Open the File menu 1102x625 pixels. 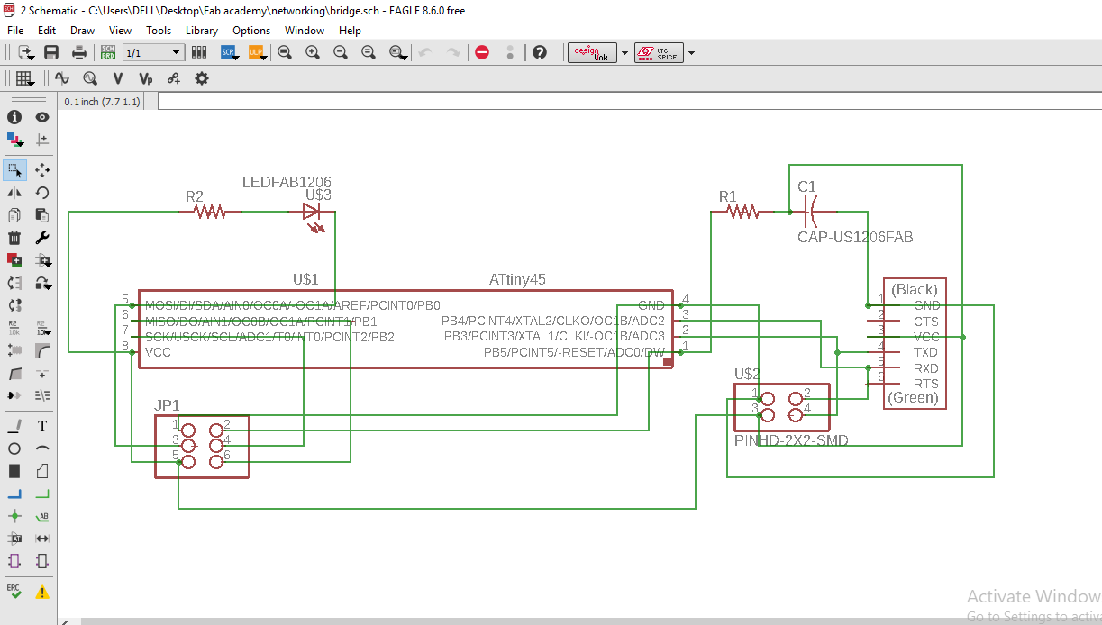pos(15,30)
